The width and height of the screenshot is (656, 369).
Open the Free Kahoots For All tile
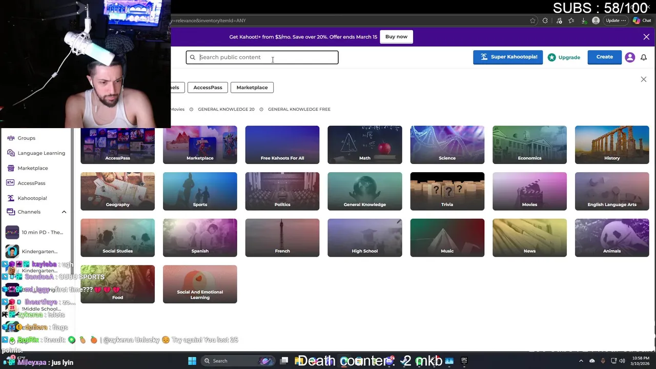coord(282,145)
